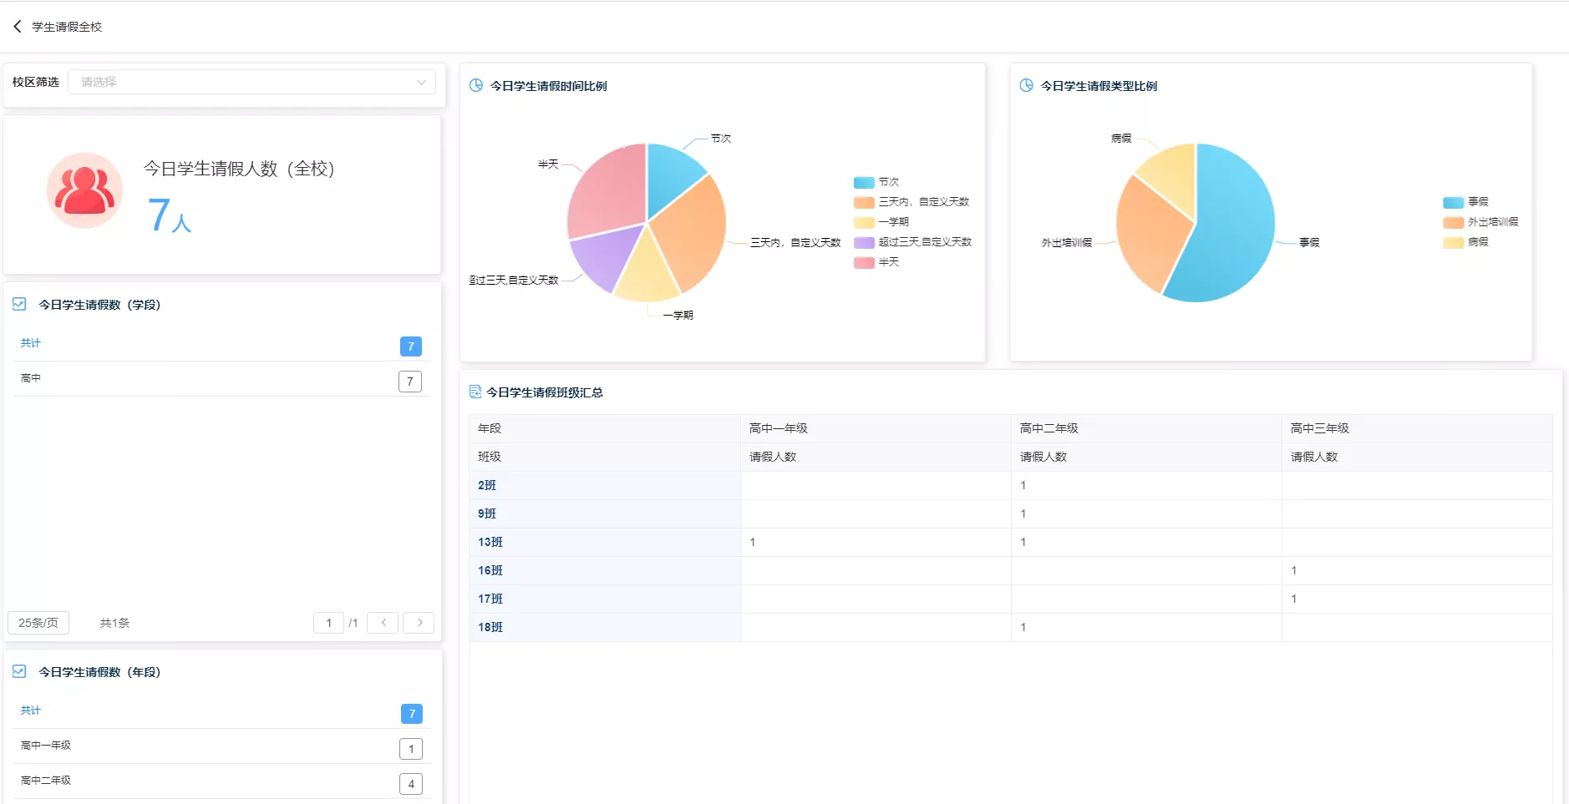Click the red people icon for 今日学生请假人数

click(x=84, y=190)
